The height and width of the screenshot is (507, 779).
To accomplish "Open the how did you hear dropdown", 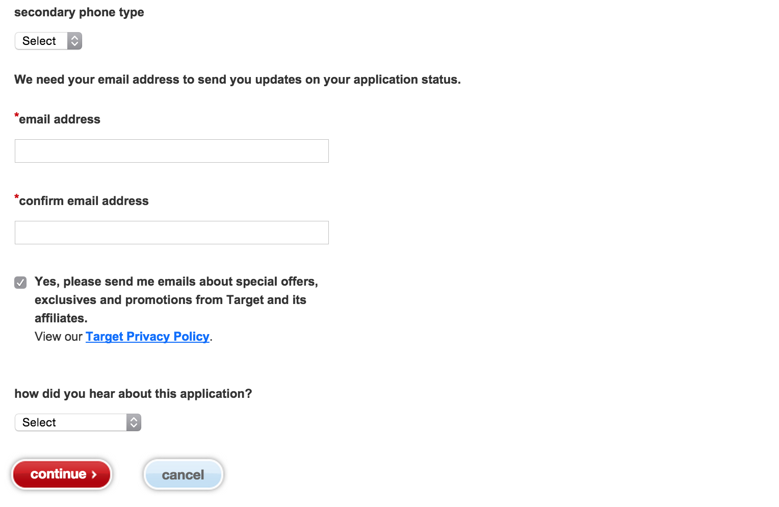I will [x=77, y=422].
